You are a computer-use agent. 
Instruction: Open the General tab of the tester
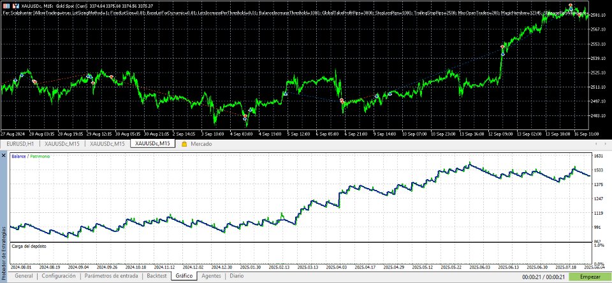pos(24,276)
